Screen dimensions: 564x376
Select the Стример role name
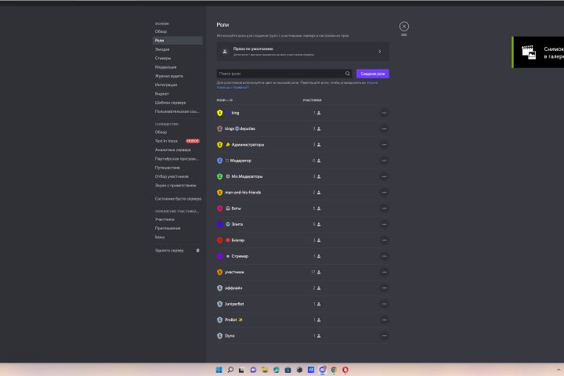pos(240,256)
